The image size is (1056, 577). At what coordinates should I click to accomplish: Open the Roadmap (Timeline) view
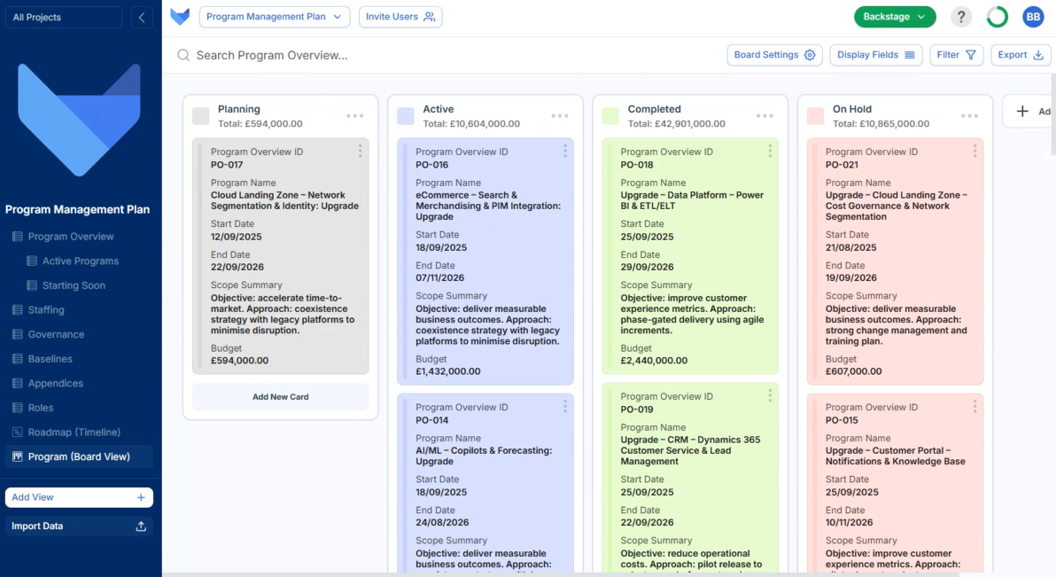74,433
